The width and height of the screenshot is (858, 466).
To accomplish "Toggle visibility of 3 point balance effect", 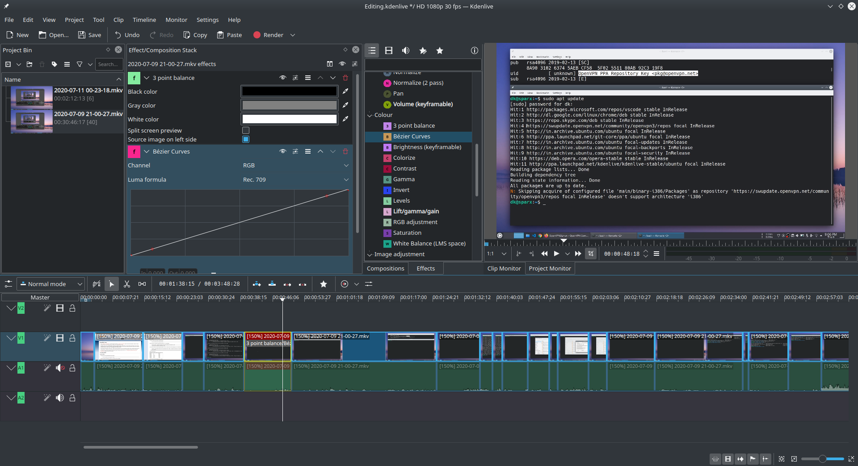I will click(x=282, y=78).
